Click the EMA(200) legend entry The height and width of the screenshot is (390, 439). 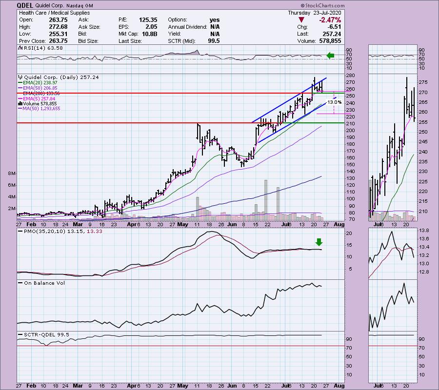(x=41, y=94)
